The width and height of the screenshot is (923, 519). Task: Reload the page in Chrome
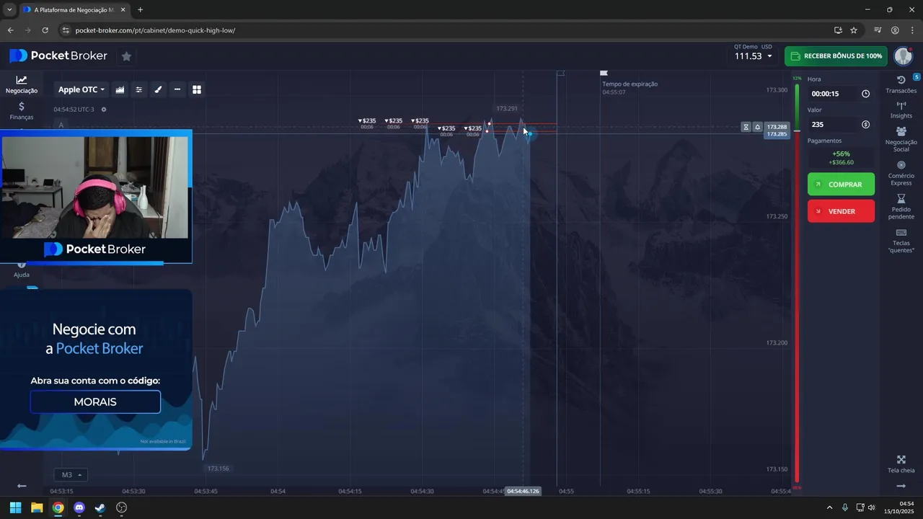(45, 30)
